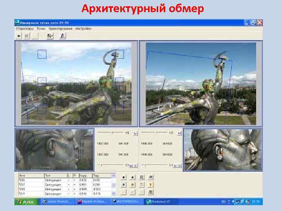Click the histogram peak toolbar icon
Image resolution: width=282 pixels, height=211 pixels.
[62, 36]
